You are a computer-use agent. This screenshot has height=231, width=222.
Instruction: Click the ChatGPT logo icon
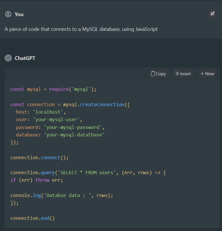click(8, 58)
